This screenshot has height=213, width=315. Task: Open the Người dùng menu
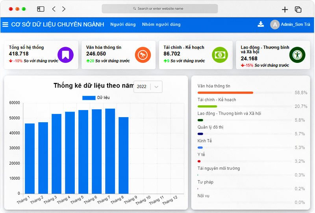click(123, 24)
